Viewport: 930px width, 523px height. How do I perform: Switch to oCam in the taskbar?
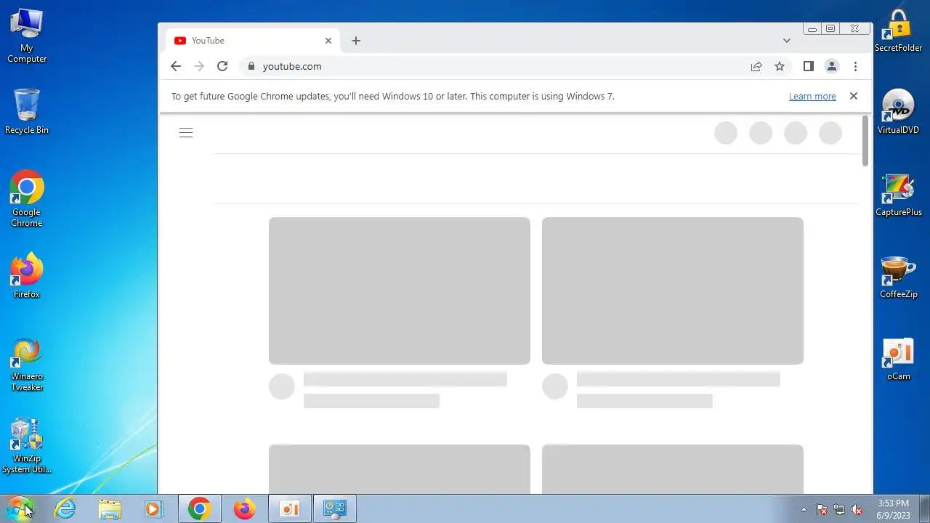290,508
